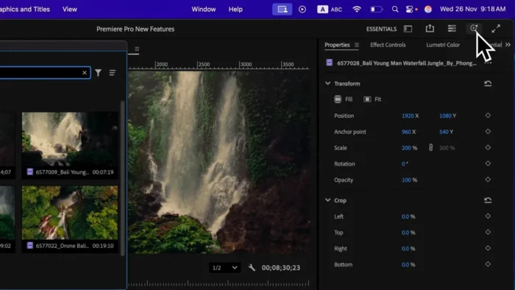This screenshot has width=515, height=290.
Task: Collapse the Crop section
Action: pos(327,200)
